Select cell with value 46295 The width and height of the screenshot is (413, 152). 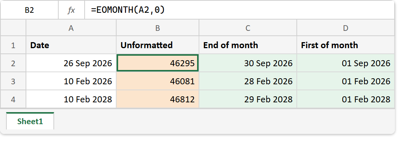tap(158, 63)
